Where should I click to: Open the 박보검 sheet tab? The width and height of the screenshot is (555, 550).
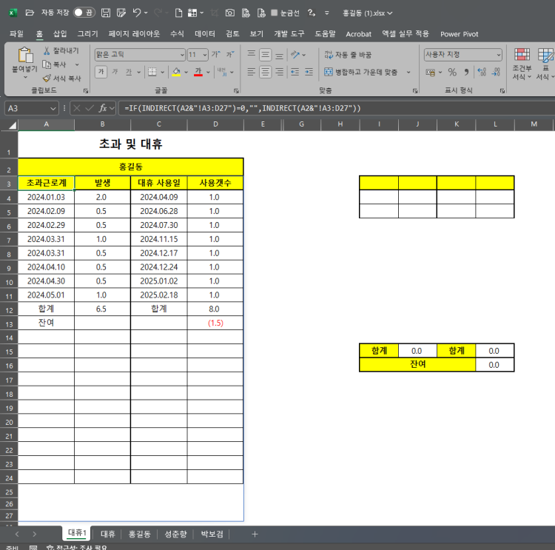pyautogui.click(x=212, y=534)
